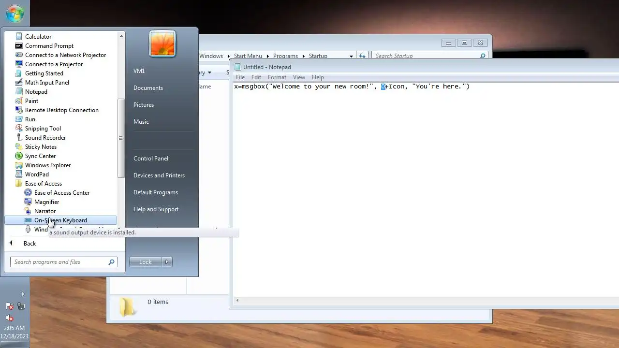Open Documents from the Start menu
619x348 pixels.
point(148,88)
